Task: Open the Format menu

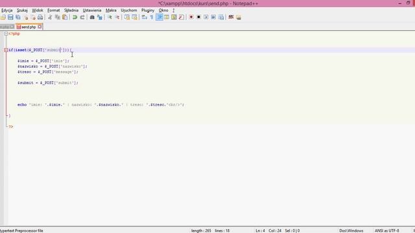Action: click(54, 10)
